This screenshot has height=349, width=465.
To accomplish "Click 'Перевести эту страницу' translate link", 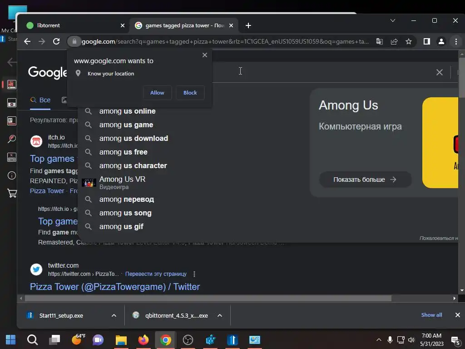I will [156, 274].
